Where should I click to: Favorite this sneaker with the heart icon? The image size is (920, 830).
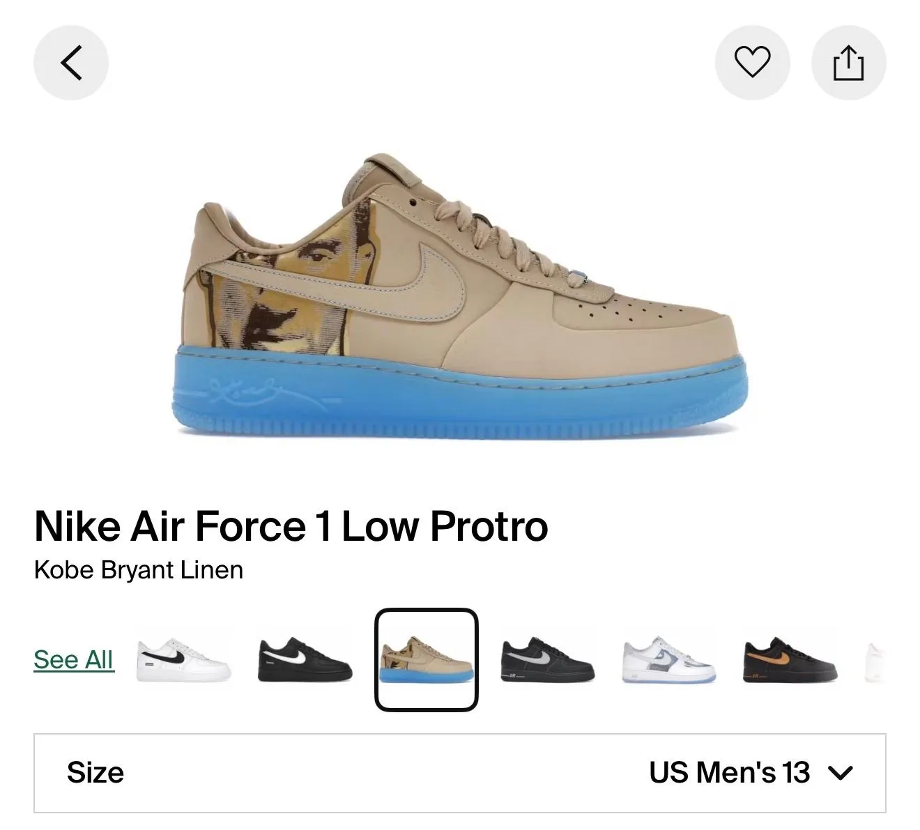[753, 63]
